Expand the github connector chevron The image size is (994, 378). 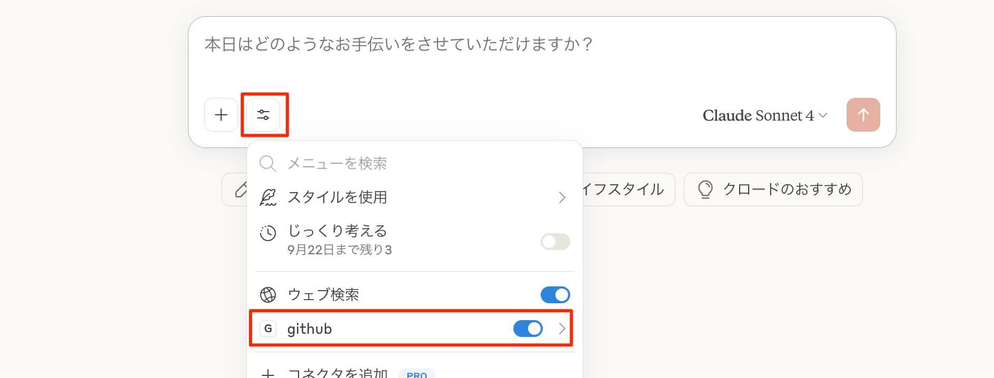(562, 329)
